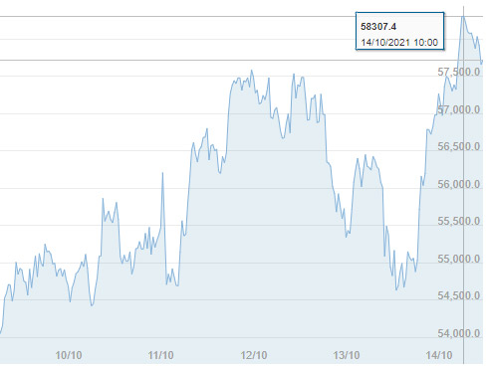
Task: Click the 14/10 date axis label
Action: click(x=439, y=355)
